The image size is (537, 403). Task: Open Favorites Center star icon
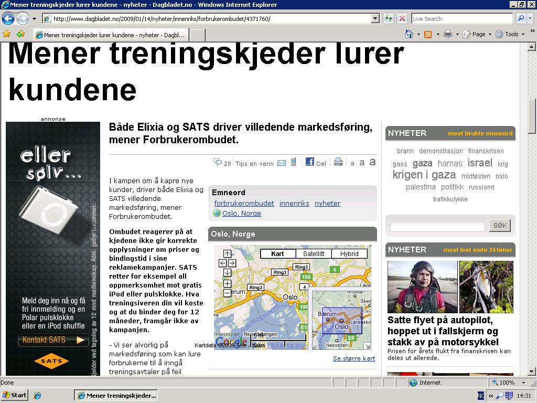pos(7,34)
